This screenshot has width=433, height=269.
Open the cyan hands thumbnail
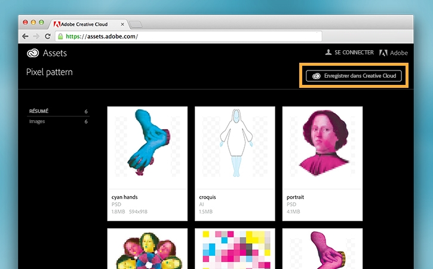click(147, 148)
